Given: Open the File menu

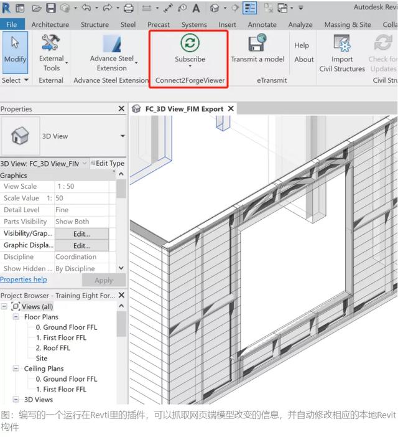Looking at the screenshot, I should coord(12,24).
